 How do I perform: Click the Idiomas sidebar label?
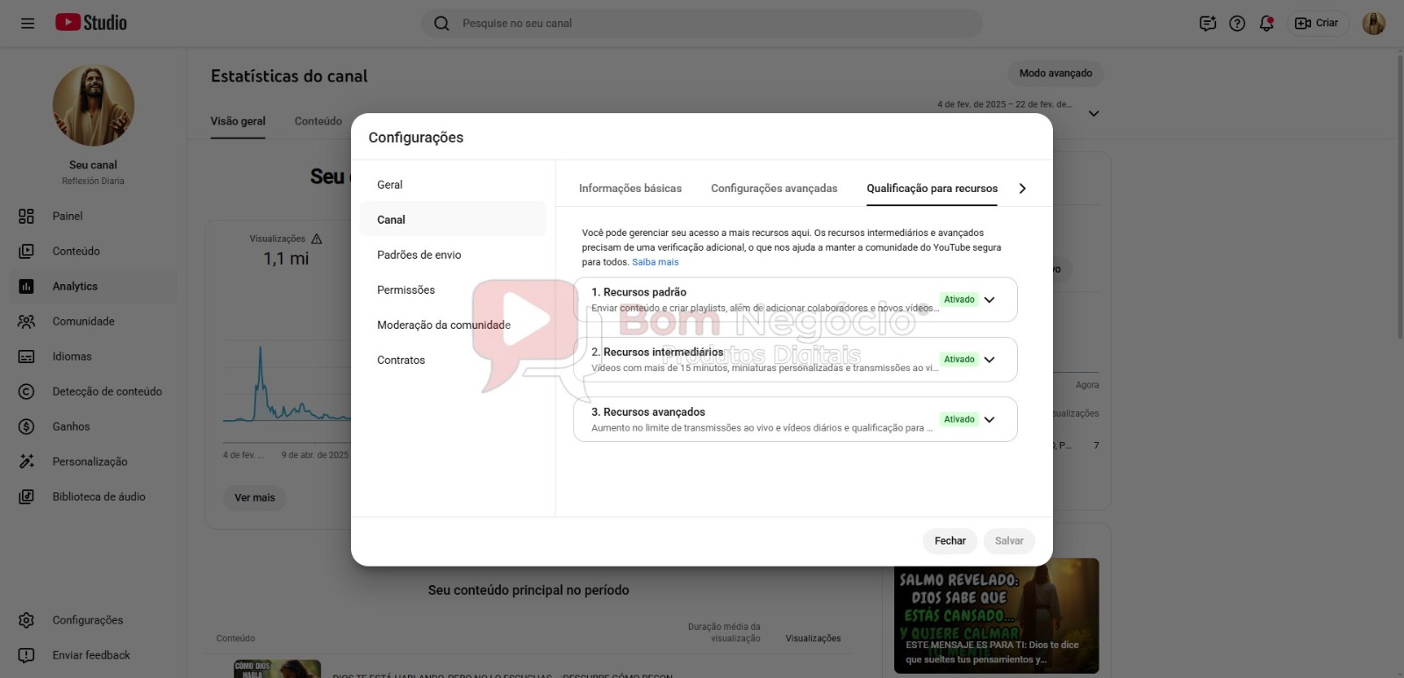click(72, 356)
